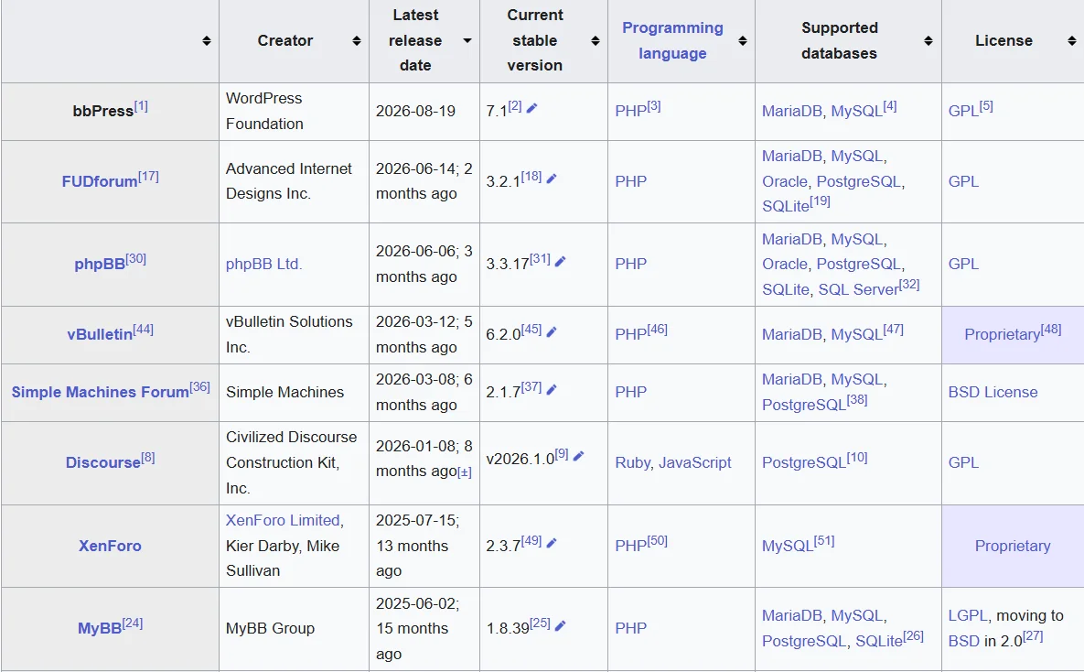Open citation [48] next to Proprietary

tap(1051, 330)
